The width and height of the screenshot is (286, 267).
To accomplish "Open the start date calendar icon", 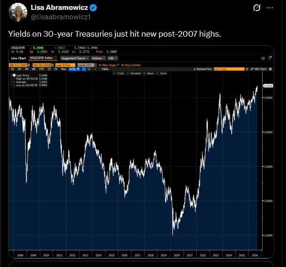I will [29, 65].
